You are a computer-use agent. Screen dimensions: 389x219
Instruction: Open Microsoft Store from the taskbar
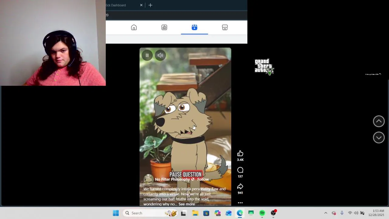[x=206, y=213]
